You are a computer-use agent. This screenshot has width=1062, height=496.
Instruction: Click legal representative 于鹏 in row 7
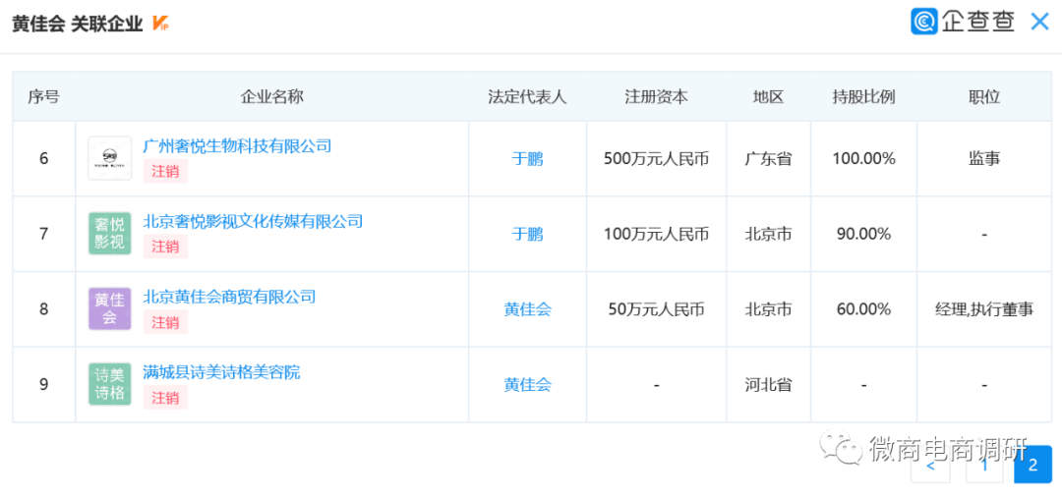click(x=527, y=234)
